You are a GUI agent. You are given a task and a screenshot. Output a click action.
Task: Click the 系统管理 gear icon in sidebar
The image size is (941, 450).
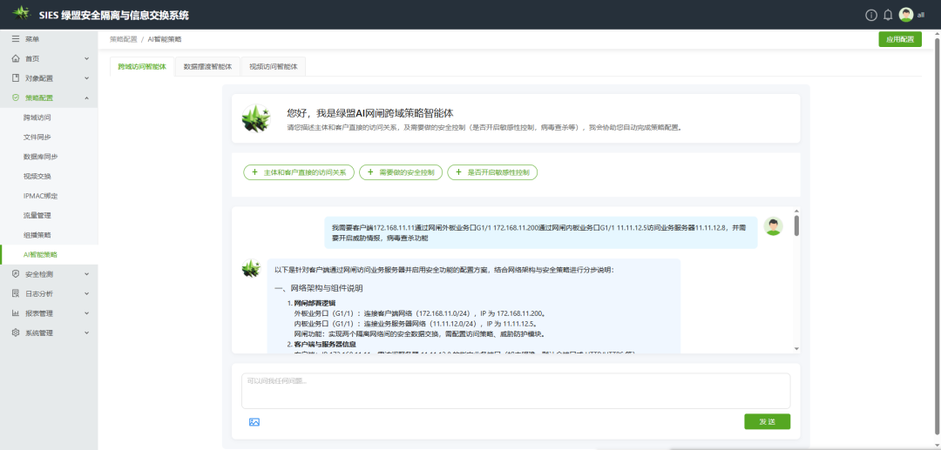pyautogui.click(x=16, y=332)
